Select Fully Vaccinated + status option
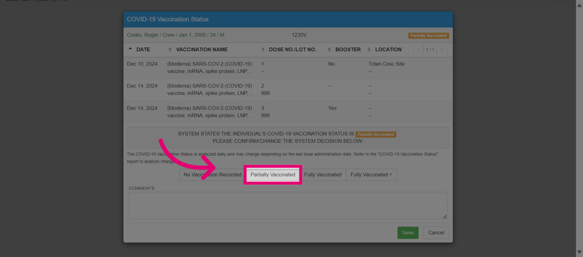The height and width of the screenshot is (257, 583). tap(371, 175)
